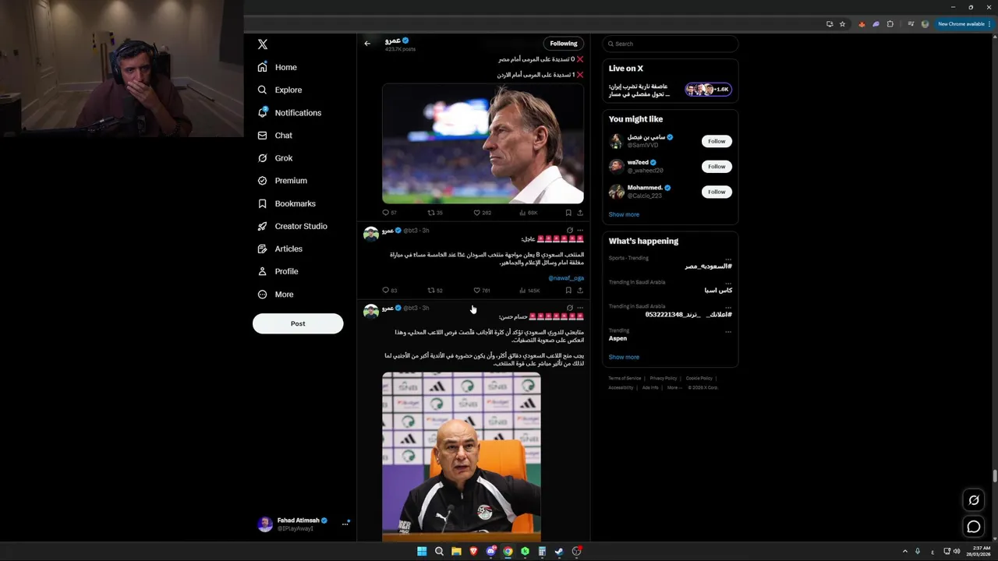
Task: Open the Windows Start menu
Action: point(422,552)
